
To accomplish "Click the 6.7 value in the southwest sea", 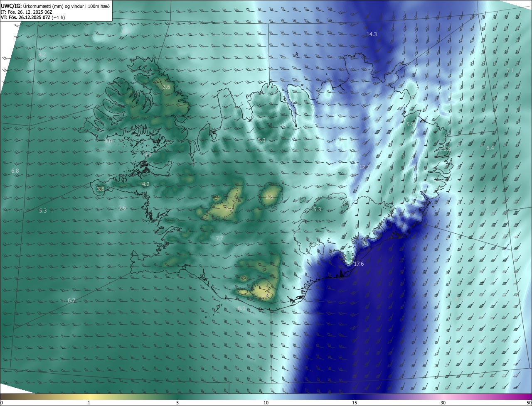I will coord(71,300).
